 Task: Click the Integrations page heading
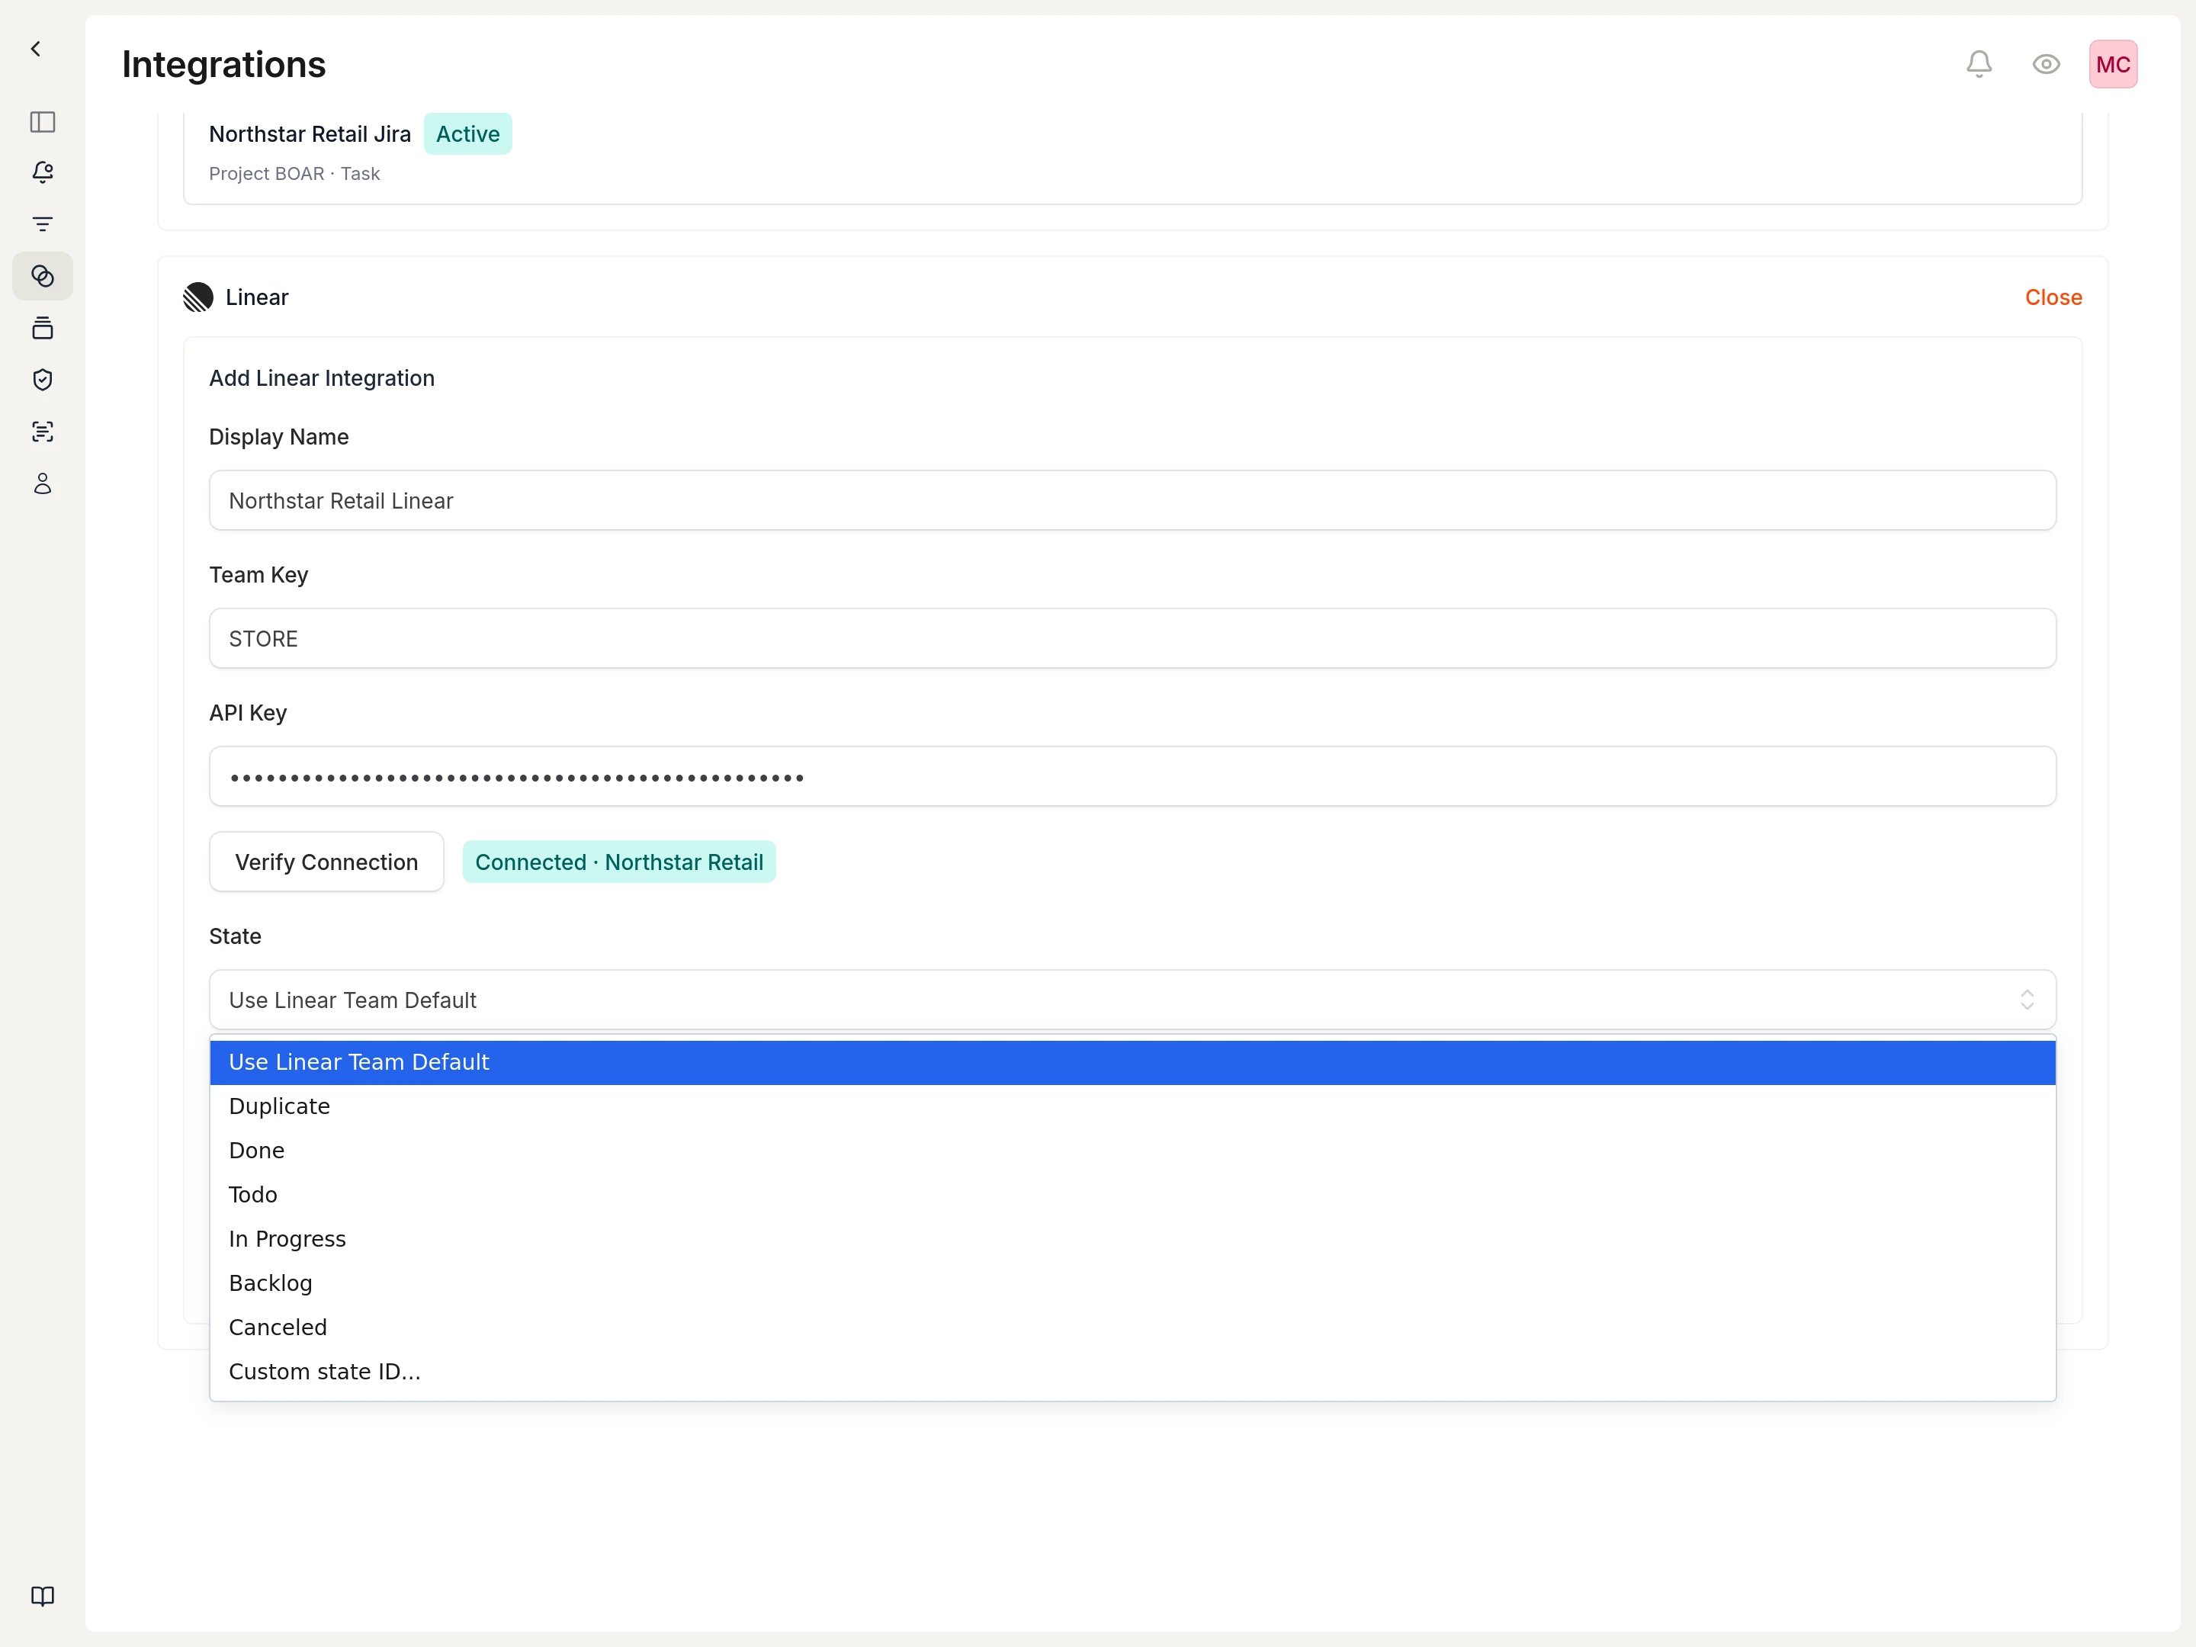pyautogui.click(x=223, y=65)
